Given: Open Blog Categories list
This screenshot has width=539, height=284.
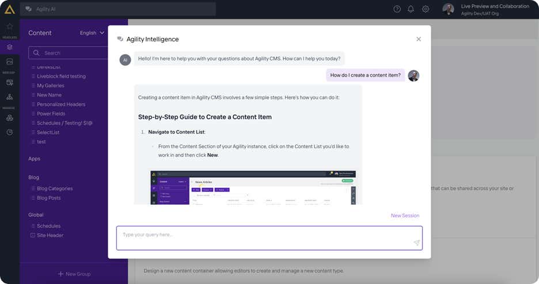Looking at the screenshot, I should tap(55, 189).
